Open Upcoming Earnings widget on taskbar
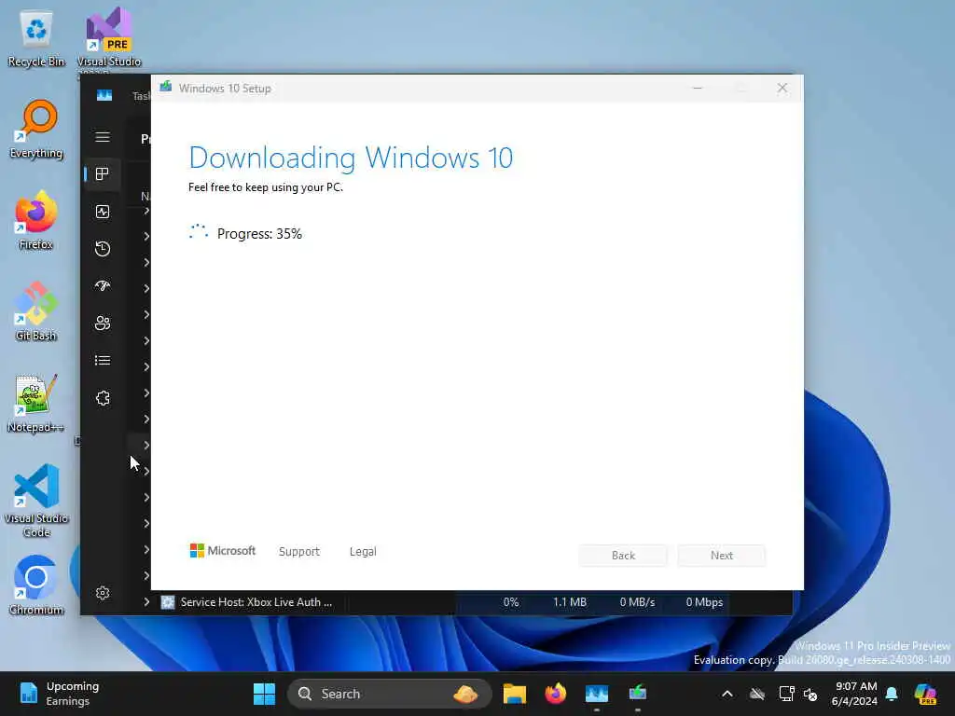 point(59,694)
